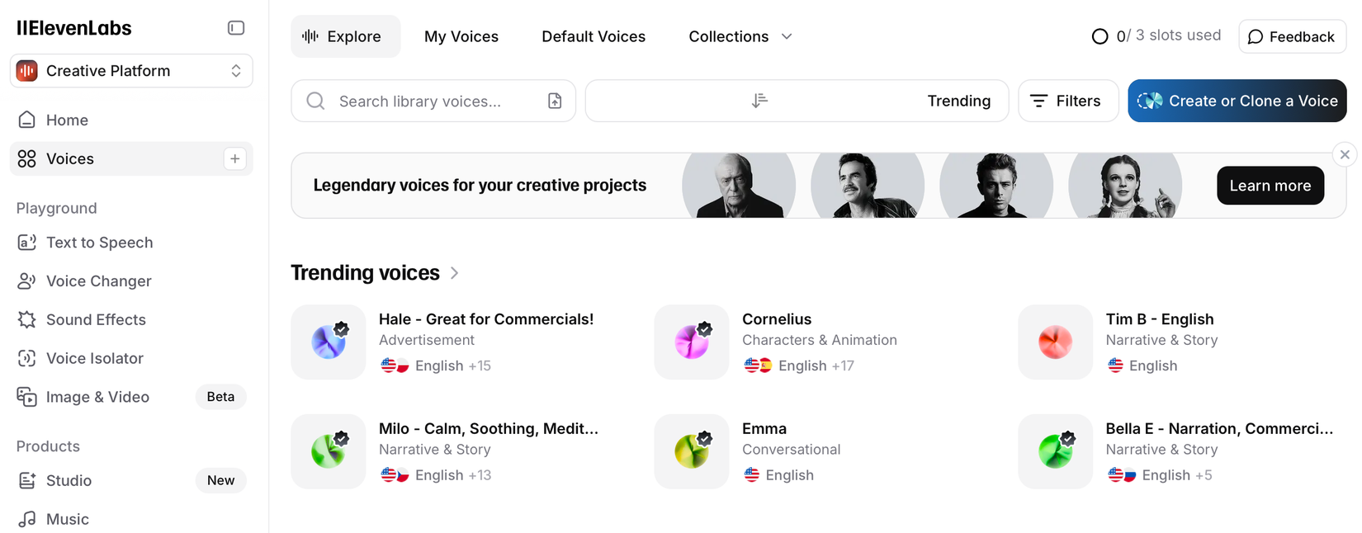Open voice file upload in the search bar
The width and height of the screenshot is (1362, 533).
coord(556,100)
